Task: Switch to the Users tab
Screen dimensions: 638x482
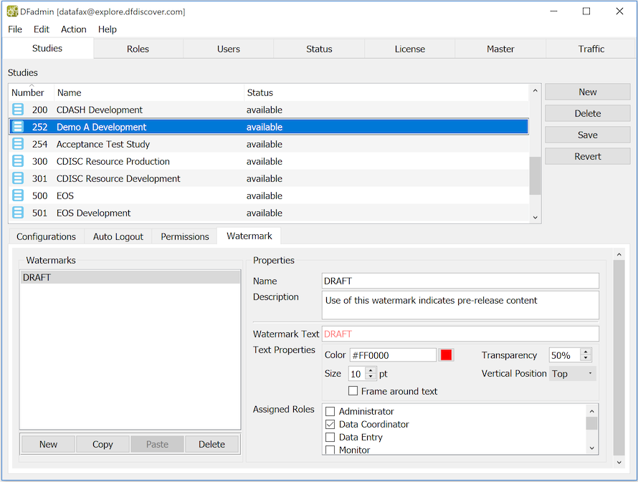Action: (x=229, y=49)
